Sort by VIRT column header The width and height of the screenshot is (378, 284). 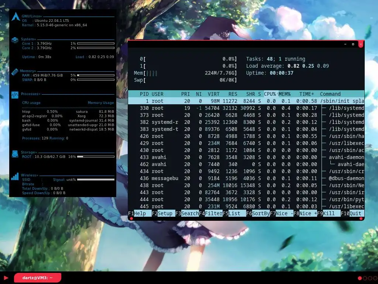(x=214, y=94)
